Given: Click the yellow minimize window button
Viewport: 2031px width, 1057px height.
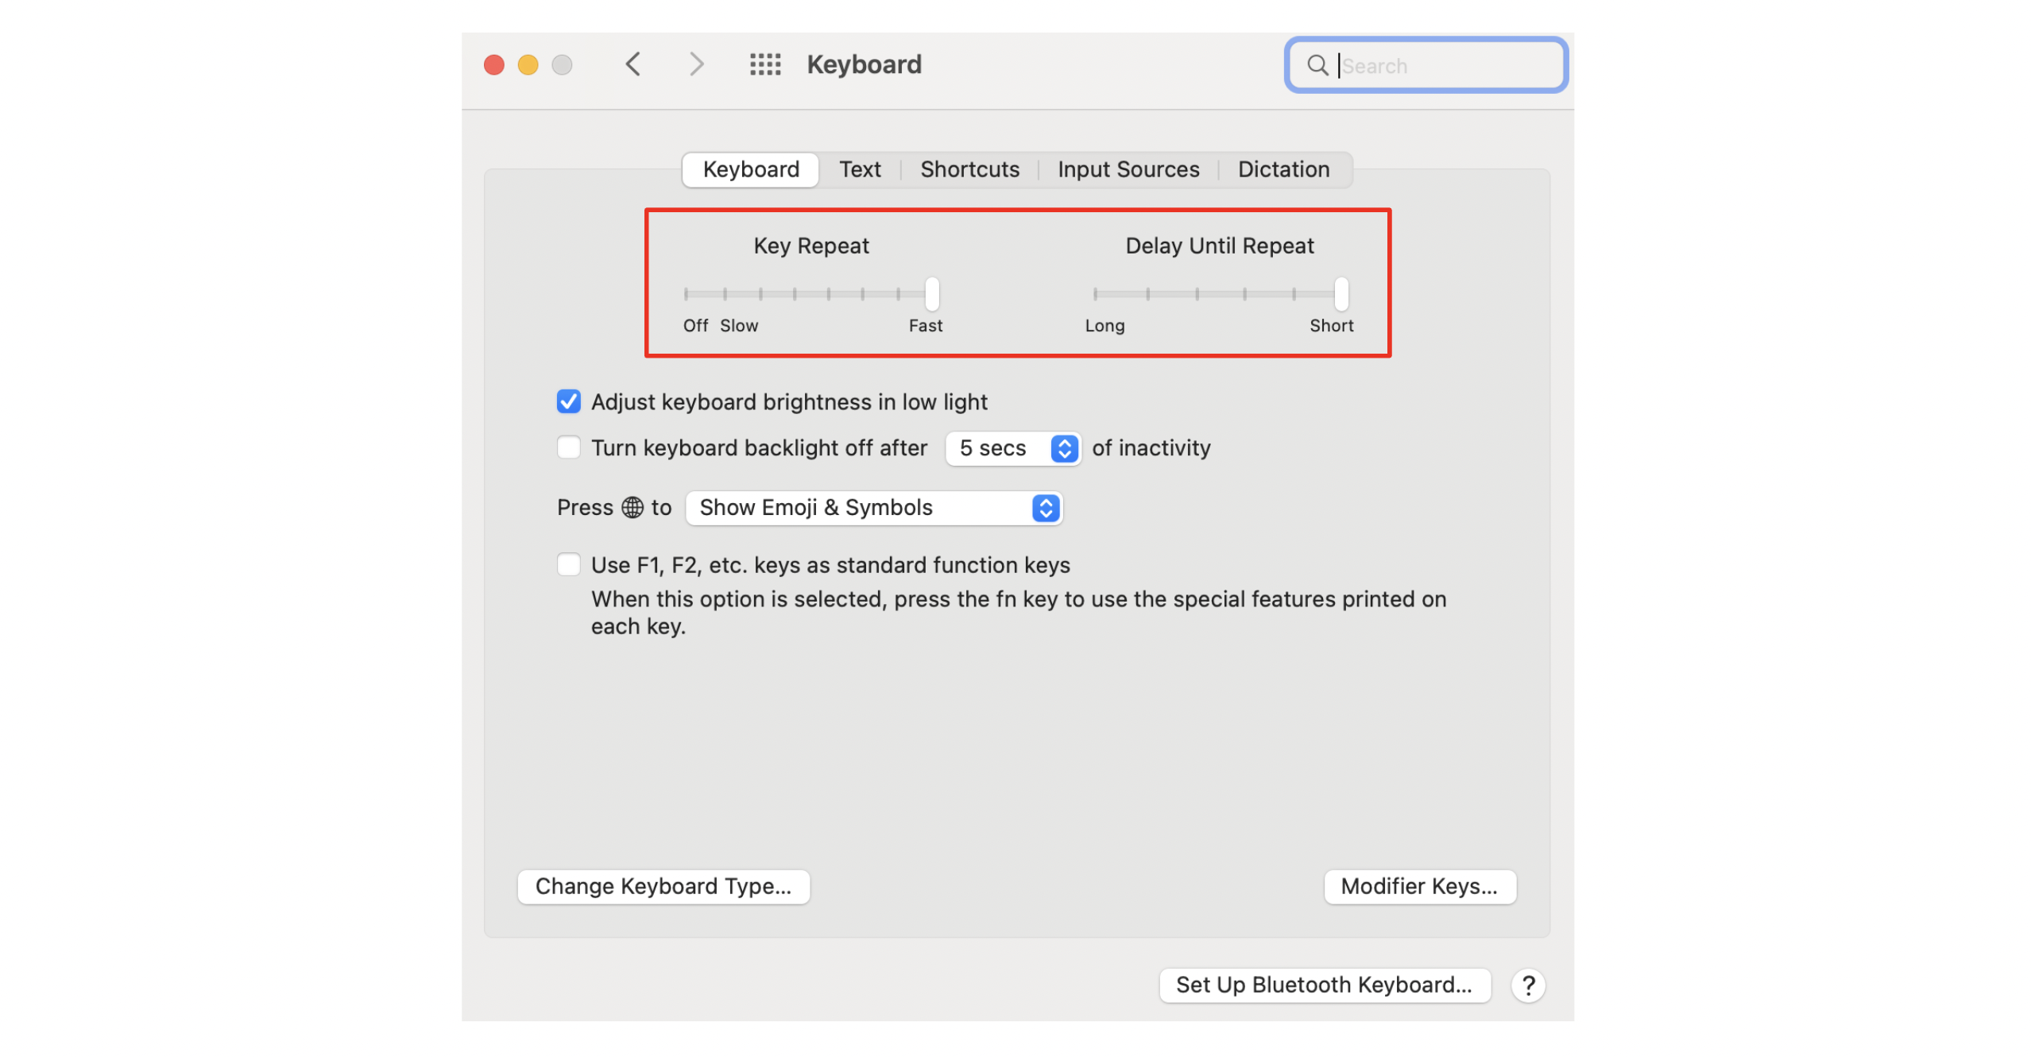Looking at the screenshot, I should coord(528,64).
